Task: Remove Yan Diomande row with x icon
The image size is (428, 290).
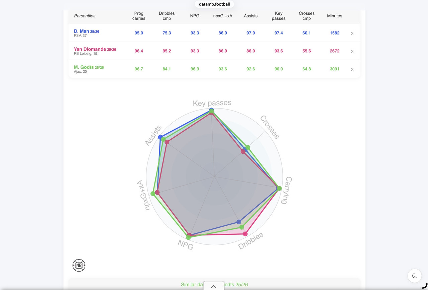Action: pos(352,51)
